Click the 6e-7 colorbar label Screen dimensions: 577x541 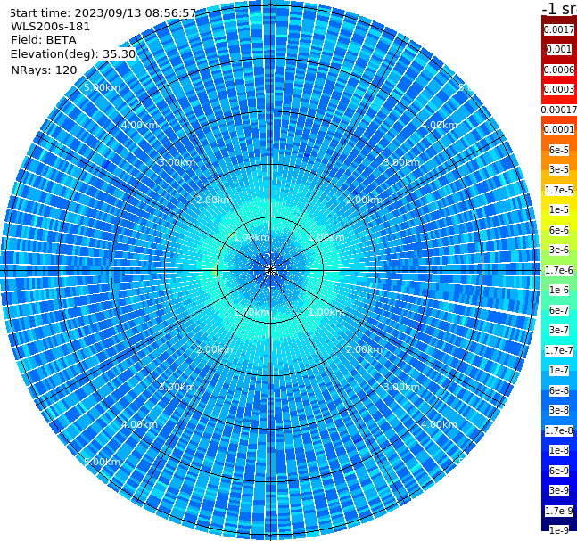click(x=559, y=310)
